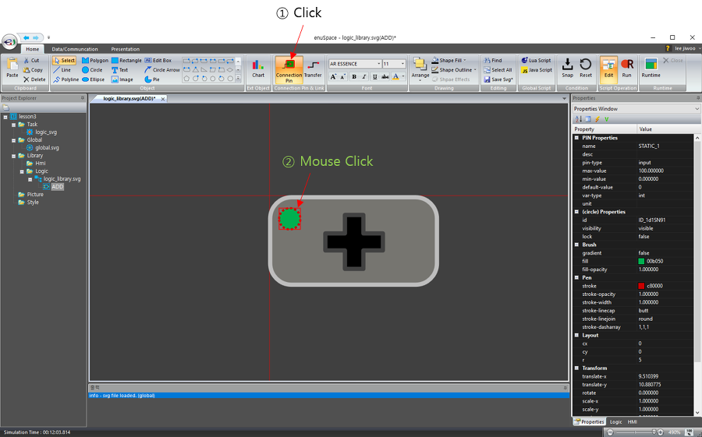Toggle Edit script operation mode
Image resolution: width=702 pixels, height=437 pixels.
point(608,69)
